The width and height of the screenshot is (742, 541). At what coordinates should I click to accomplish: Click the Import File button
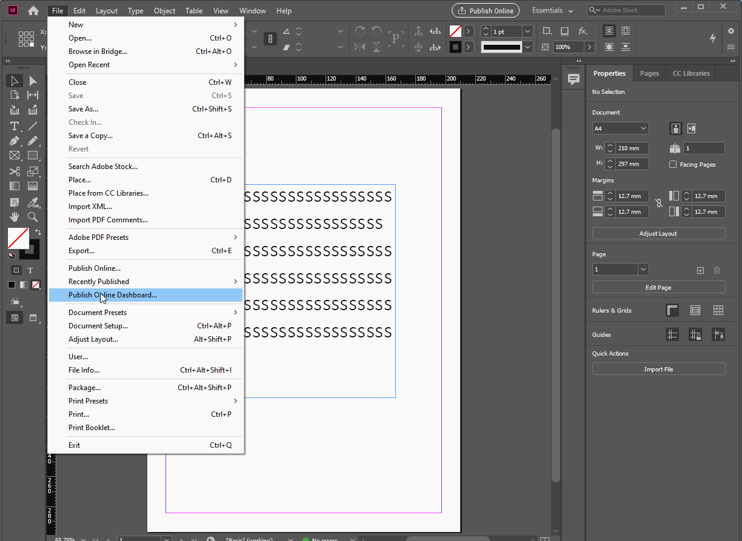(x=658, y=369)
